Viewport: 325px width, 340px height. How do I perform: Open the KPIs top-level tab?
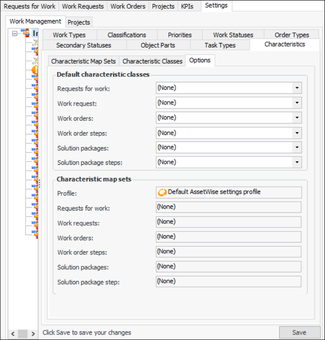point(187,6)
